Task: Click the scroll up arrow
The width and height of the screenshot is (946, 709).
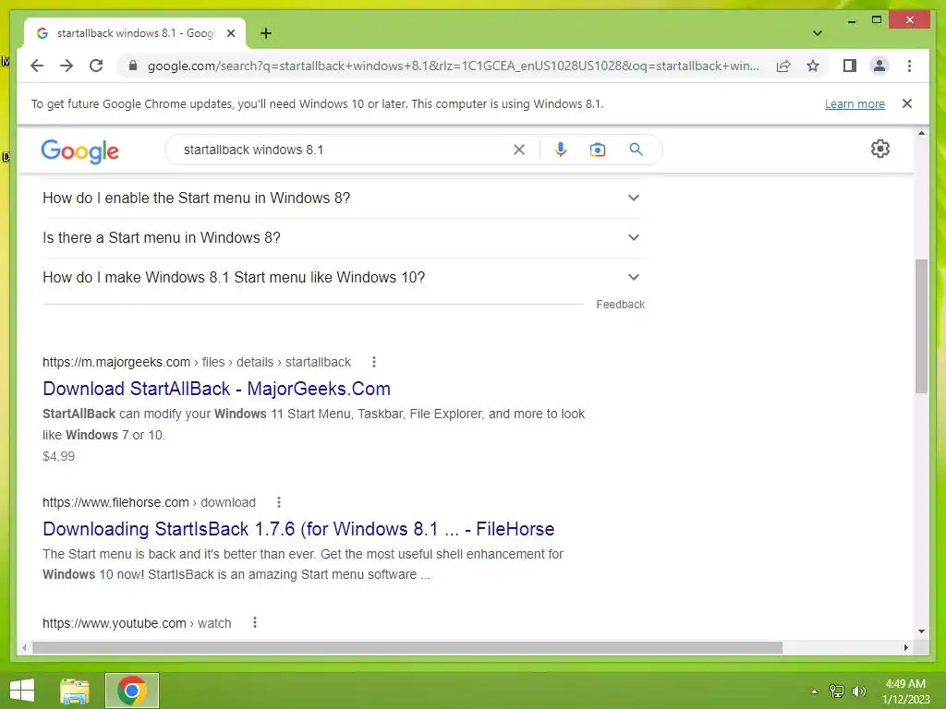Action: [921, 133]
